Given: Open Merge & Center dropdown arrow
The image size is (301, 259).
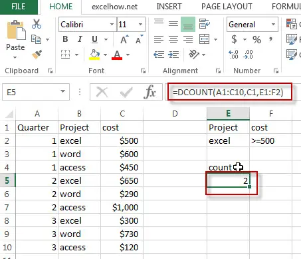Looking at the screenshot, I should pyautogui.click(x=215, y=39).
